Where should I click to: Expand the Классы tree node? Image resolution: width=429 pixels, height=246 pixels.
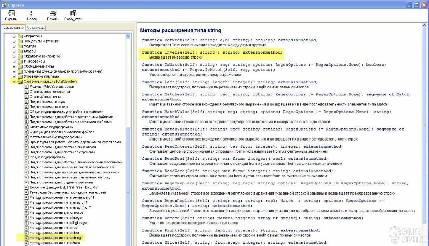(14, 51)
